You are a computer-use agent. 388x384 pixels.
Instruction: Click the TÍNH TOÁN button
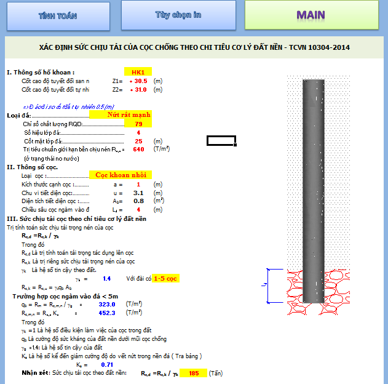coord(58,17)
